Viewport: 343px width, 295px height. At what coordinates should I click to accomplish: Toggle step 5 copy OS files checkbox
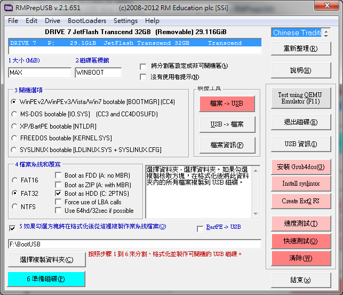12,228
